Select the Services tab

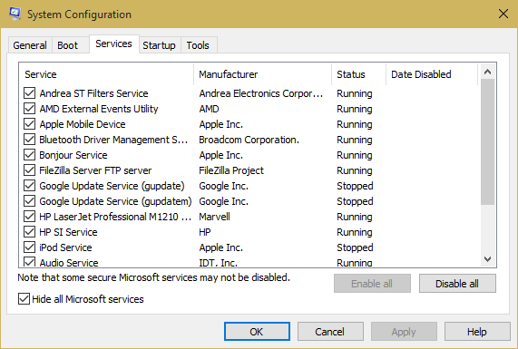pos(113,44)
